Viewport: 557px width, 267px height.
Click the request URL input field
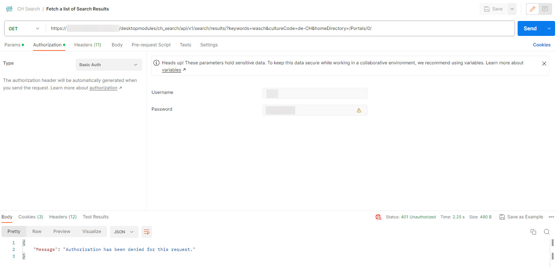pyautogui.click(x=281, y=28)
